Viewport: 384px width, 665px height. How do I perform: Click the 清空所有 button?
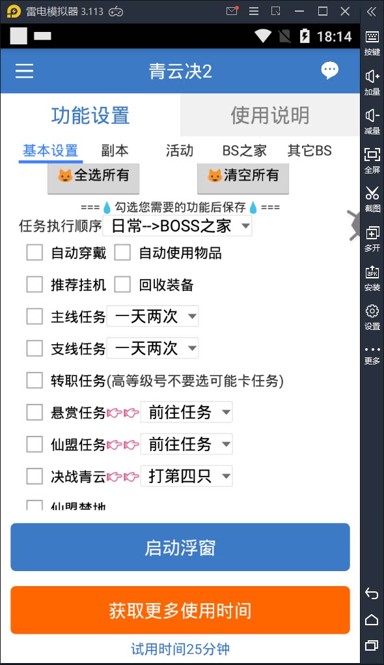pyautogui.click(x=243, y=177)
